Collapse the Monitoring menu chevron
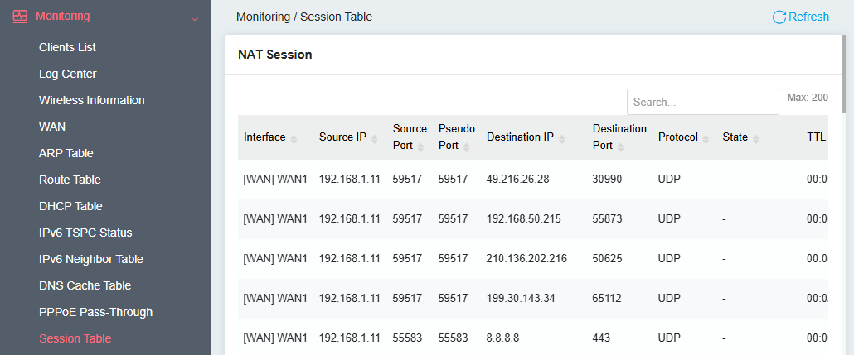Image resolution: width=854 pixels, height=355 pixels. point(194,17)
